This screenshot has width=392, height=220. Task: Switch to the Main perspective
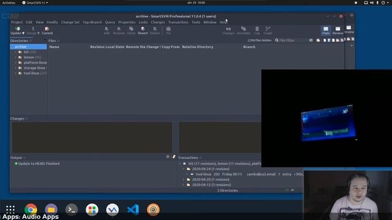(326, 30)
